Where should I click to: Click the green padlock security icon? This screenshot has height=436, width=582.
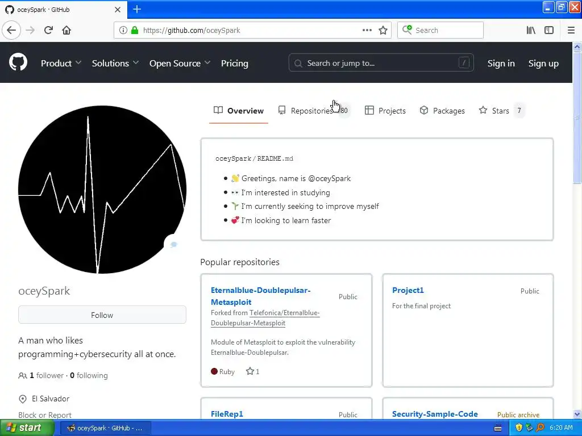[x=135, y=31]
